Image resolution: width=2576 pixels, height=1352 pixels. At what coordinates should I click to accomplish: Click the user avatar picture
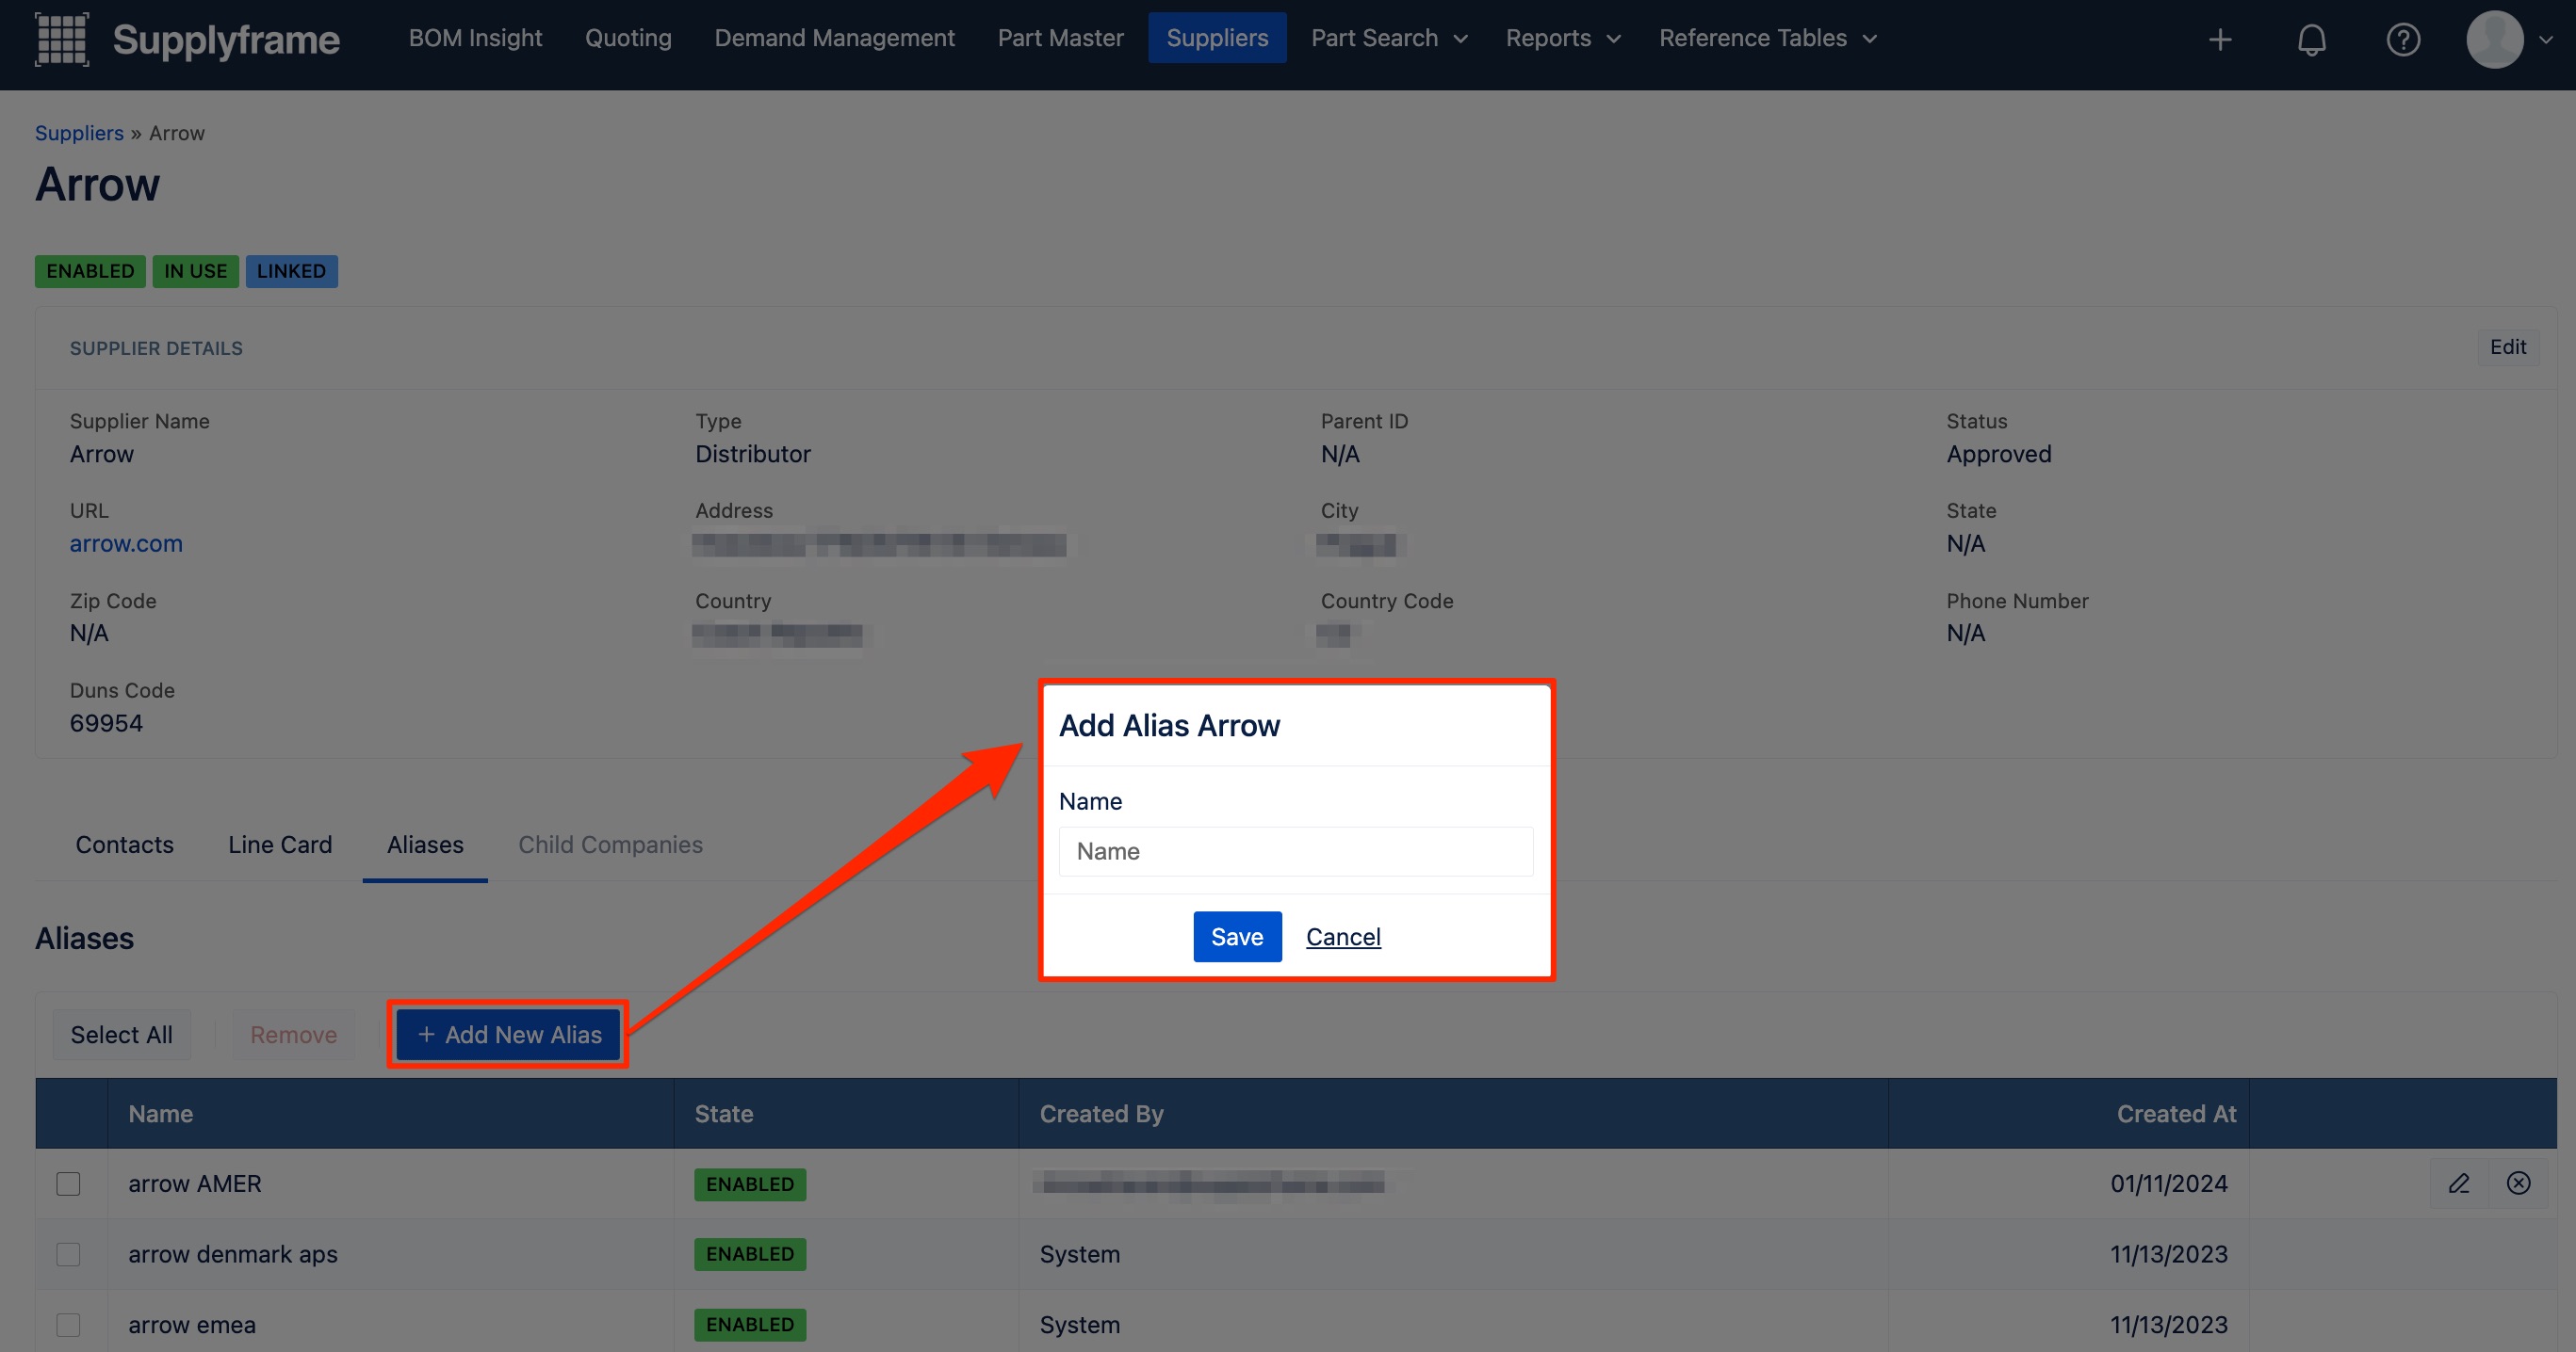[2495, 40]
